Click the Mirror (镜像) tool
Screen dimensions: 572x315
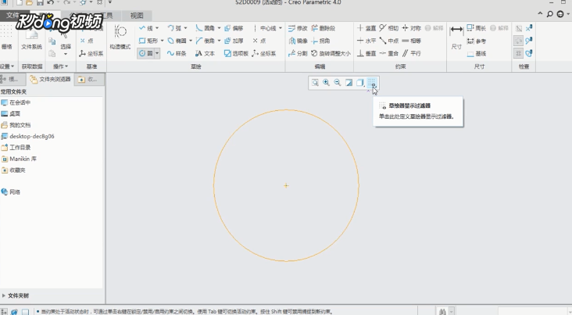coord(298,41)
